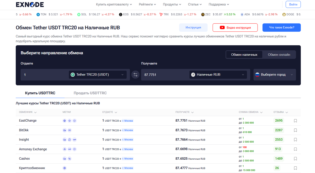Click the globe tag icon for EastChange

click(65, 121)
